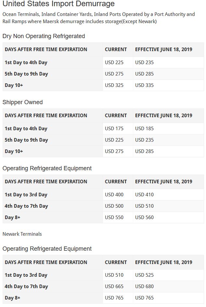This screenshot has height=307, width=206.
Task: Click the USD 500 current rate cell
Action: click(x=114, y=206)
